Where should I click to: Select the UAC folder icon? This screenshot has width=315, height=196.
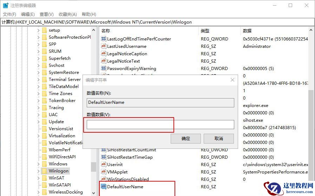(44, 115)
